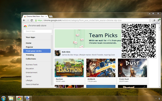This screenshot has height=101, width=162.
Task: Open the From Dust game thumbnail
Action: [132, 68]
